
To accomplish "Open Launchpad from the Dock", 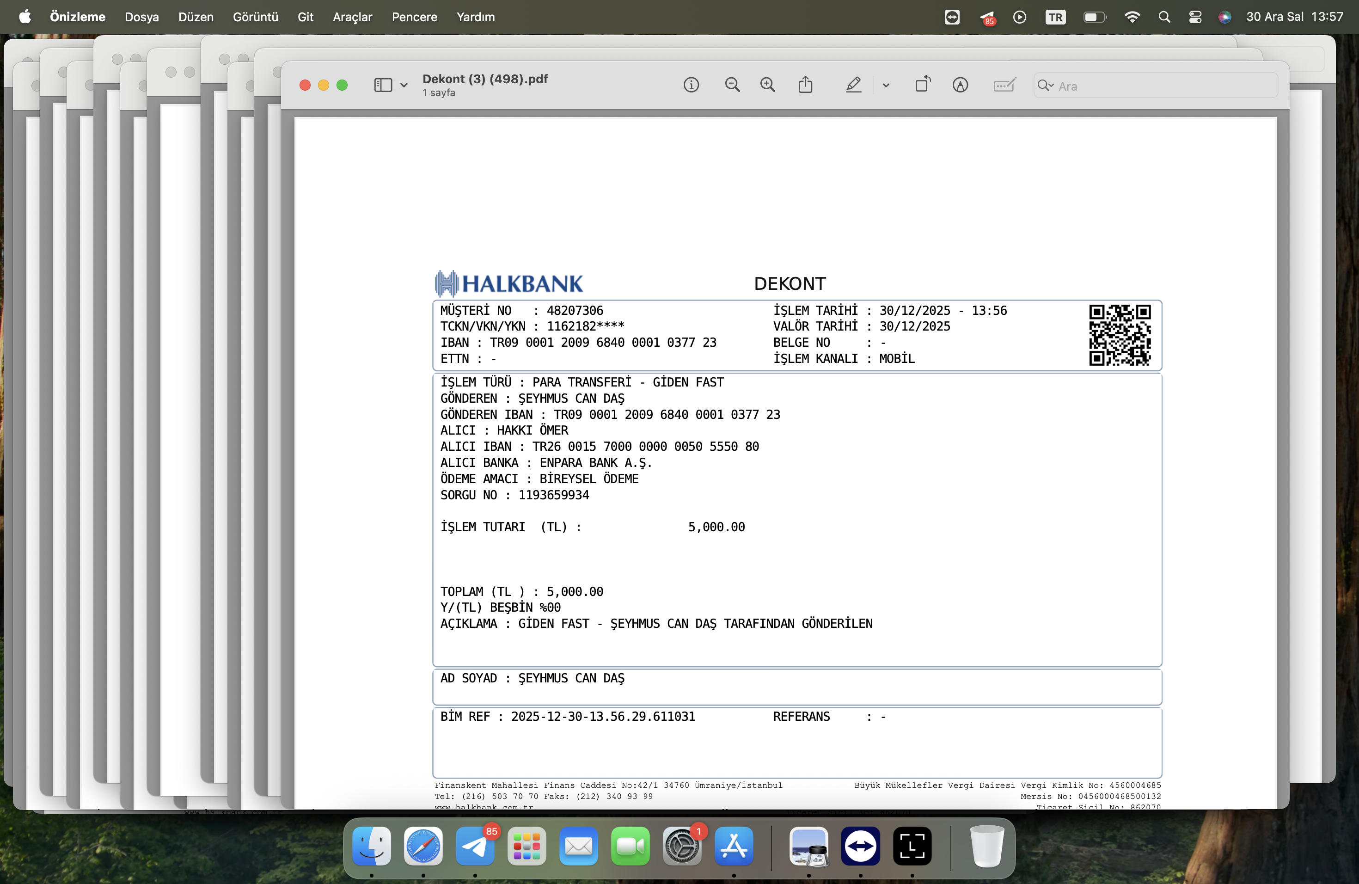I will (526, 846).
